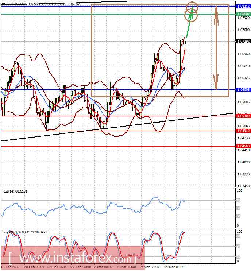The width and height of the screenshot is (251, 271).
Task: Click the EURUSD H4 chart title dropdown arrow
Action: [3, 4]
